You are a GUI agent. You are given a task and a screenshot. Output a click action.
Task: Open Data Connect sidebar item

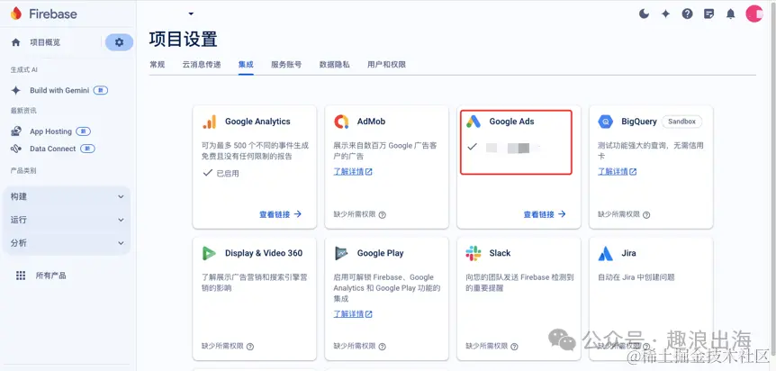[52, 149]
